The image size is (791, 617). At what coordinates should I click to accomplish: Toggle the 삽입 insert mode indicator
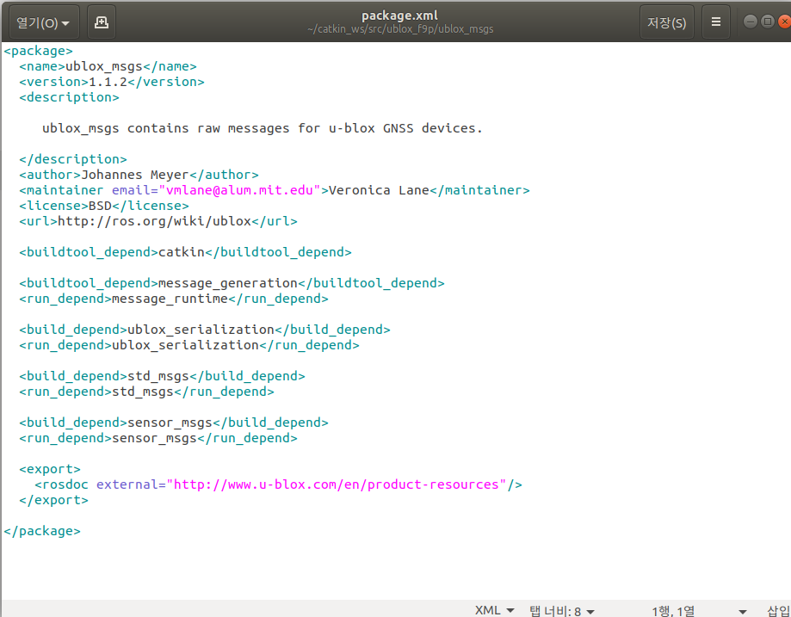click(778, 610)
